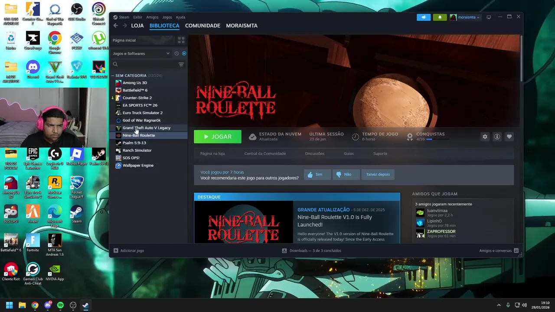Open Spotify from the taskbar
This screenshot has height=312, width=555.
(x=60, y=305)
